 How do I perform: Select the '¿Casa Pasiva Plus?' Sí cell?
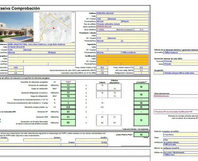141,134
